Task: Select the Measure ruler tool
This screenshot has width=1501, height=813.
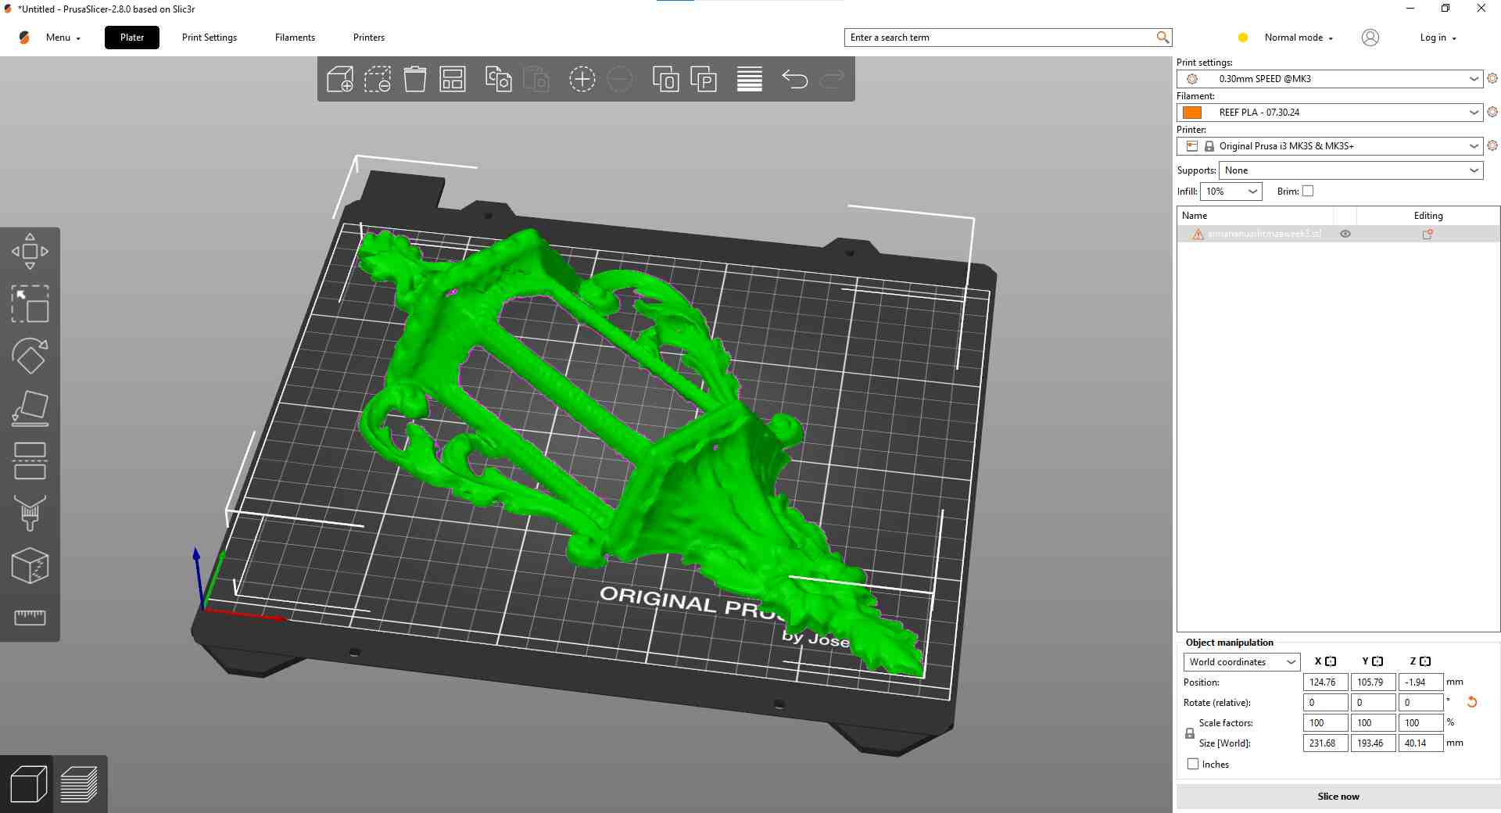Action: click(x=30, y=618)
